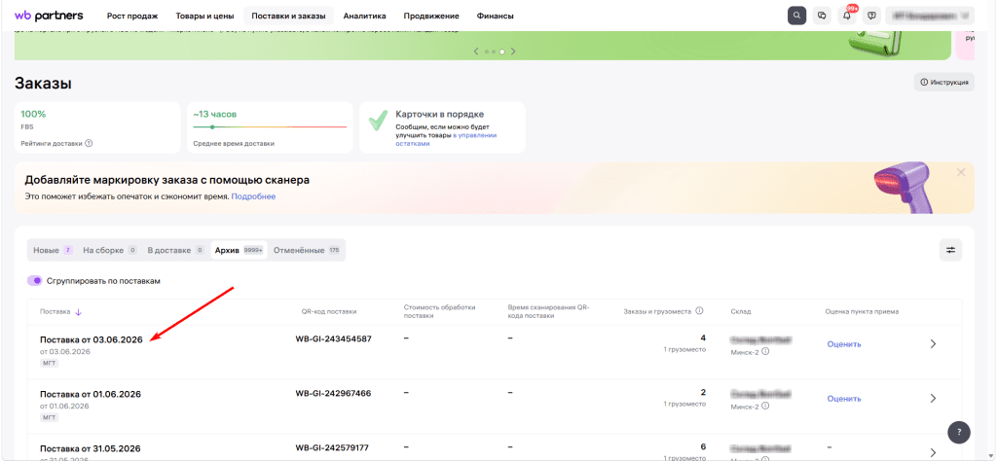Open Товары и цены menu

204,16
